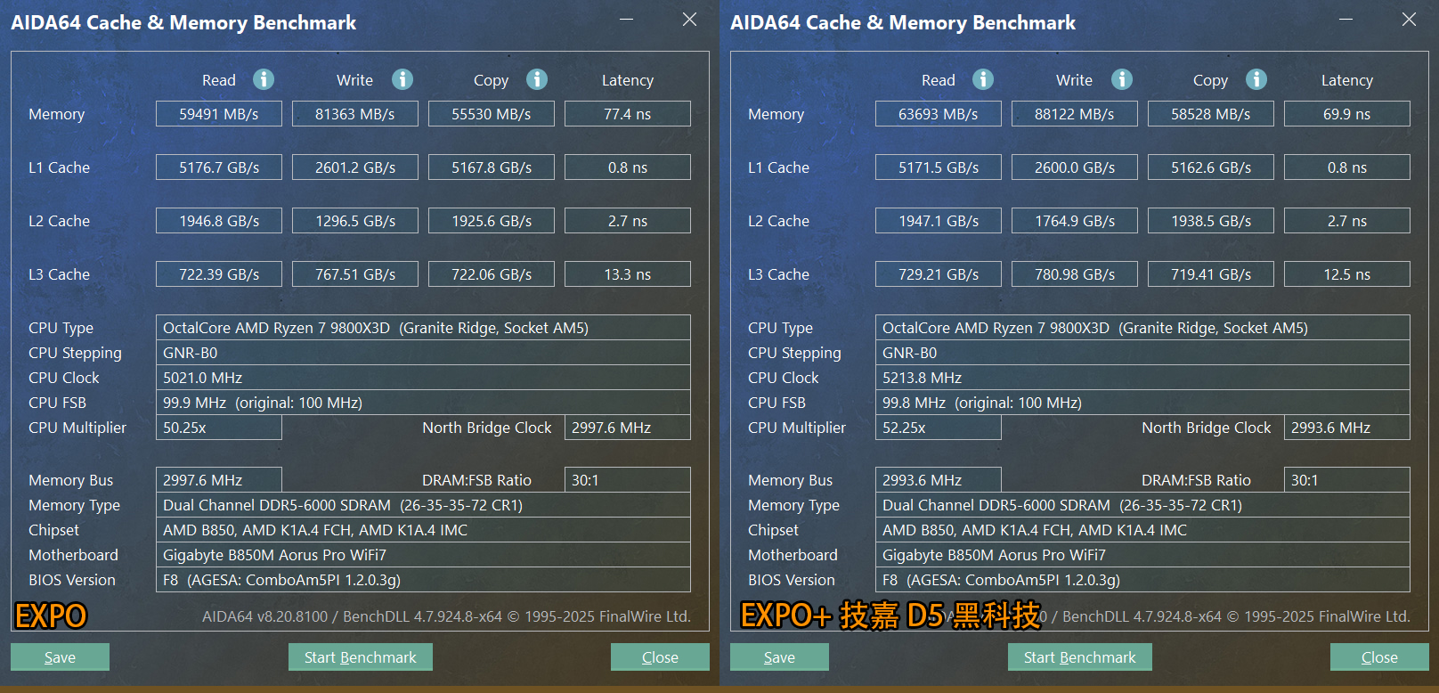Viewport: 1439px width, 693px height.
Task: Click CPU Multiplier field 52.25x
Action: 939,428
